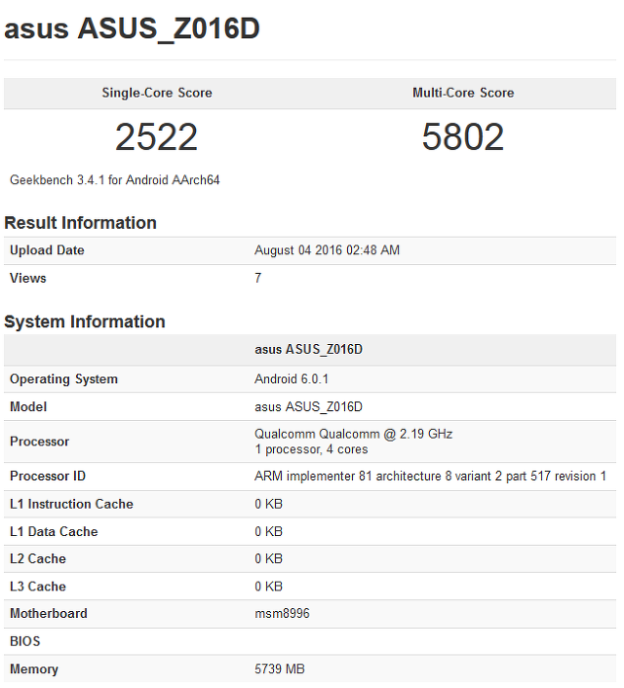Click the Upload Date label
624x688 pixels.
coord(47,250)
